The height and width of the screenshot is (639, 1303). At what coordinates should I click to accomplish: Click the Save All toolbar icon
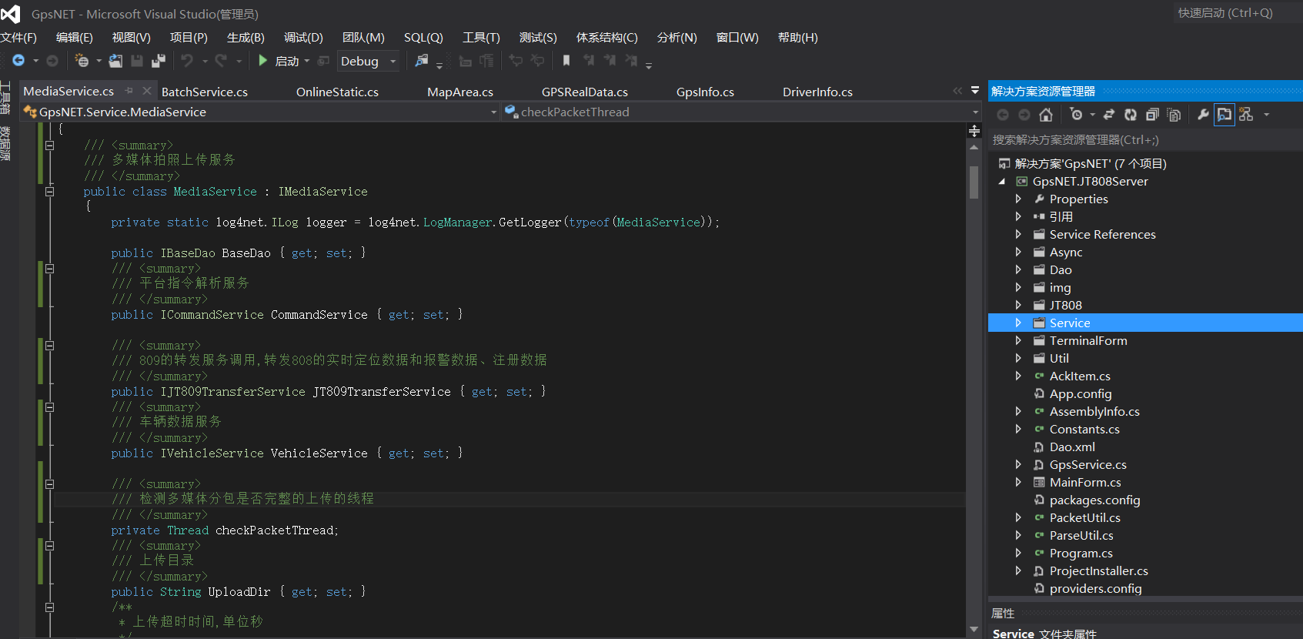click(159, 61)
